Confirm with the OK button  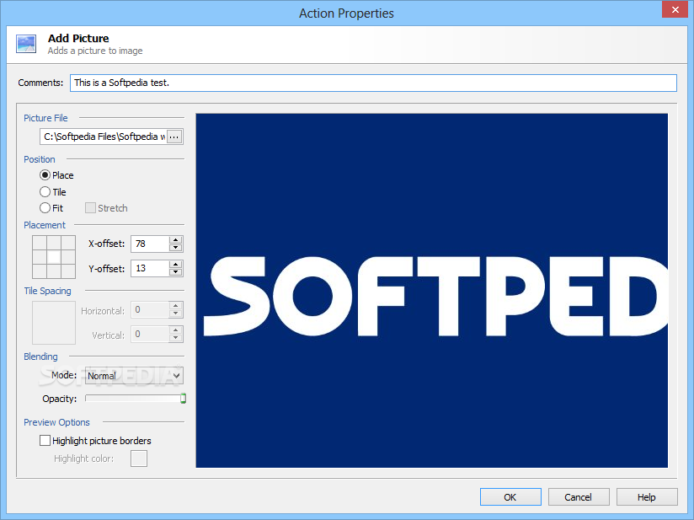[510, 497]
